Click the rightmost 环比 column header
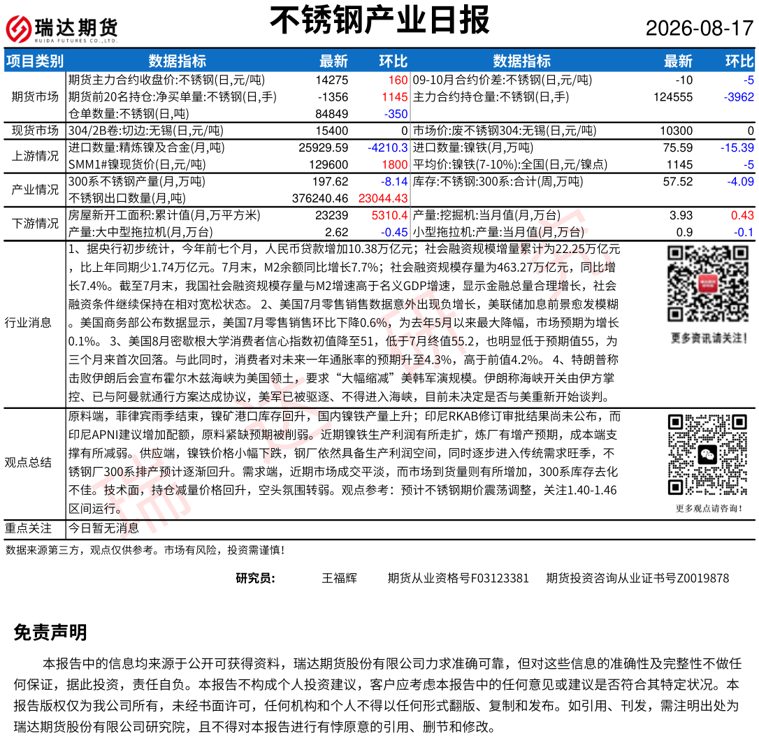 [x=739, y=61]
